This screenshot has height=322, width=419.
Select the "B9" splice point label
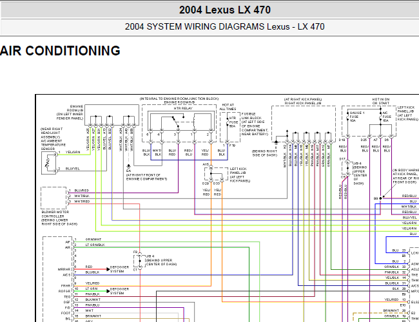pyautogui.click(x=375, y=198)
